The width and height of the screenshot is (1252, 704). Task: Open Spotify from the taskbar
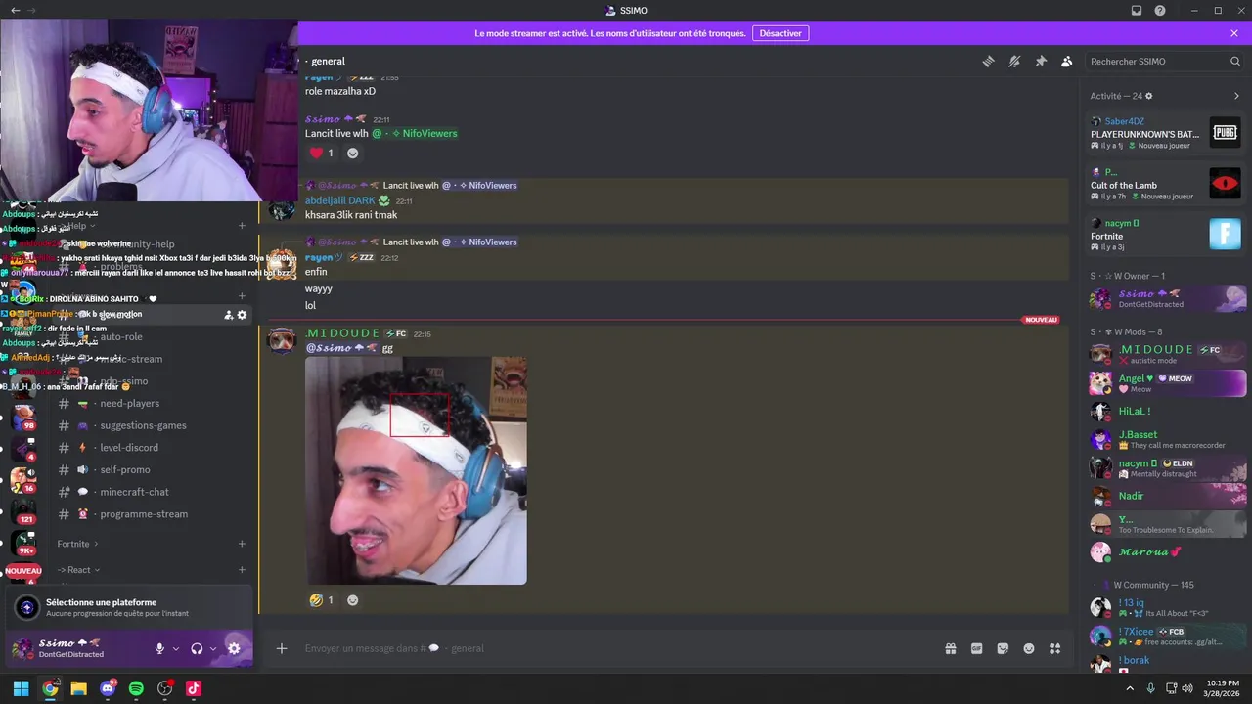point(136,688)
